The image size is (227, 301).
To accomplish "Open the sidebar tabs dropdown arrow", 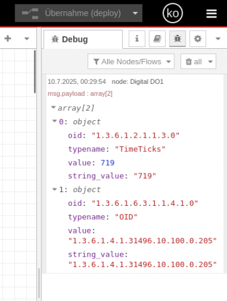I will point(218,39).
